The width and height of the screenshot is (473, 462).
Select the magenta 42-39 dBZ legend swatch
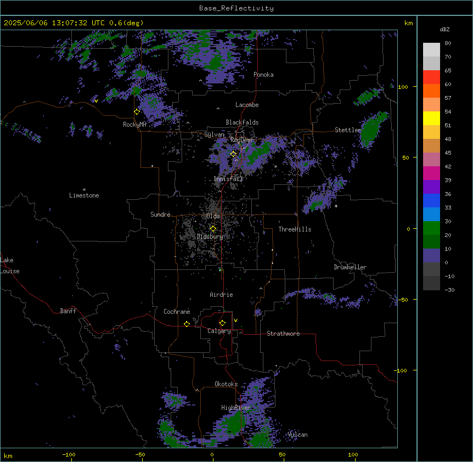point(431,173)
